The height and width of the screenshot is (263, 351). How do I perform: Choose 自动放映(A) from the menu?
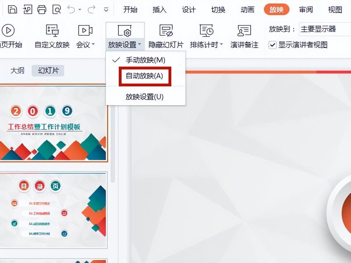click(x=144, y=76)
